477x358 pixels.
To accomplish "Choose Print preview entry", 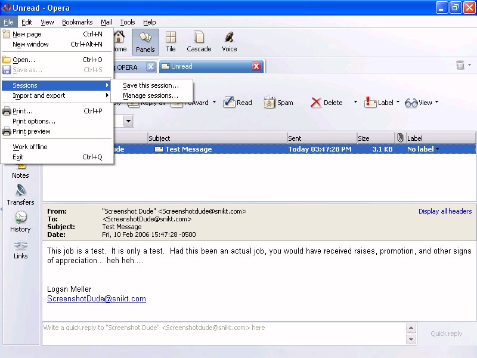I will click(57, 131).
